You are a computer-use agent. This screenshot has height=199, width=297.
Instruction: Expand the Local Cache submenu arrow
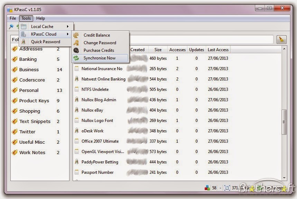[67, 26]
